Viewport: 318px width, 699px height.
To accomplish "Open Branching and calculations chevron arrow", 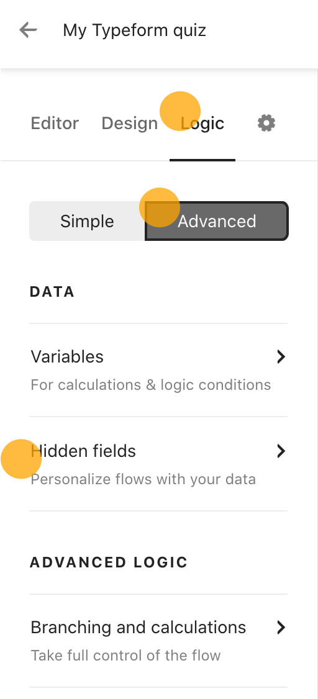I will pos(281,627).
